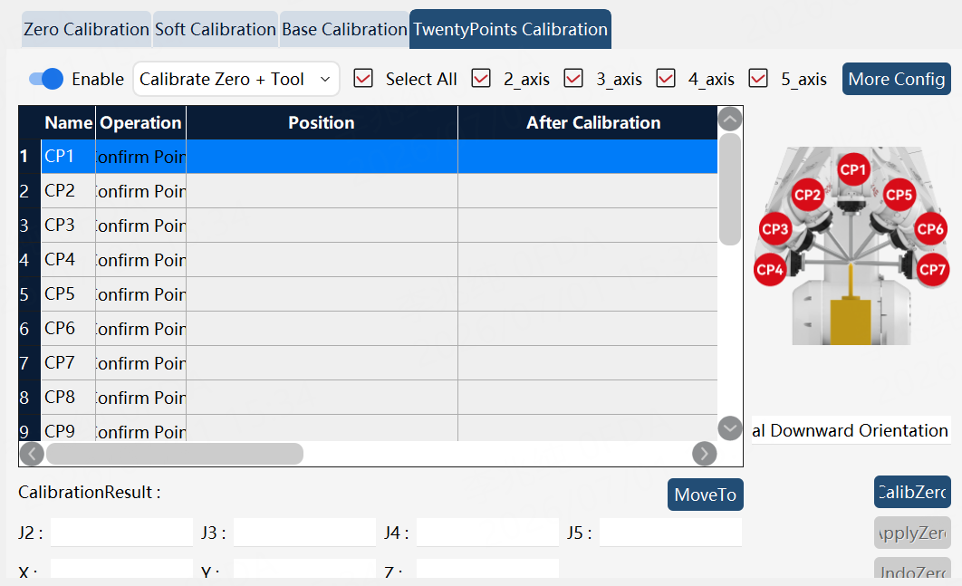Image resolution: width=962 pixels, height=586 pixels.
Task: Select the CP2 marker on robot diagram
Action: (807, 195)
